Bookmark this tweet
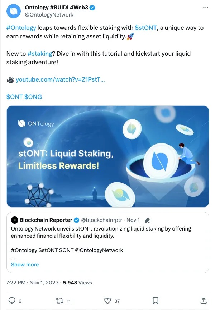The width and height of the screenshot is (215, 310). click(156, 301)
